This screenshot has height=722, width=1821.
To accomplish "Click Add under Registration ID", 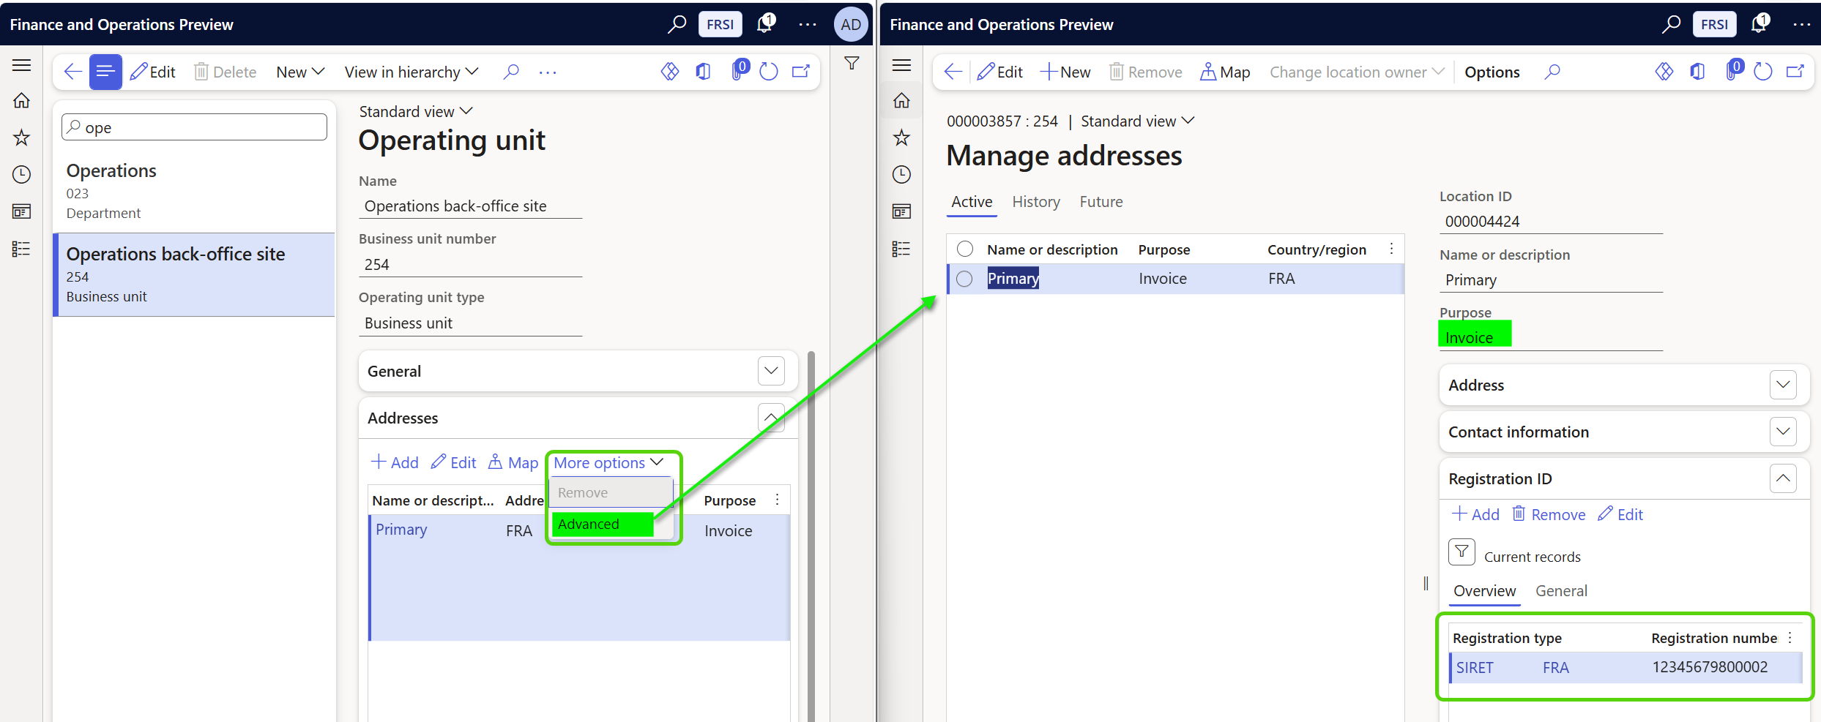I will tap(1475, 514).
